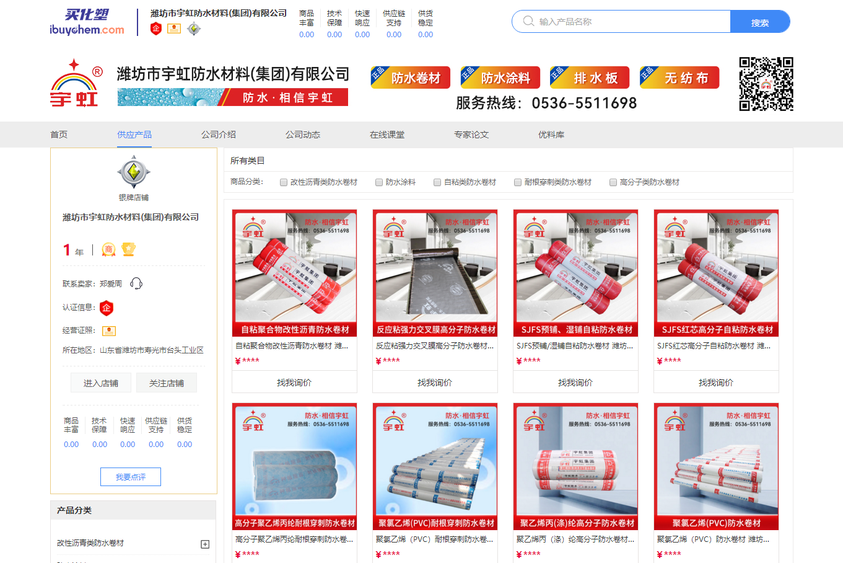
Task: Click the 自粘聚合物改性沥青防水卷材 潍... title link
Action: [292, 346]
